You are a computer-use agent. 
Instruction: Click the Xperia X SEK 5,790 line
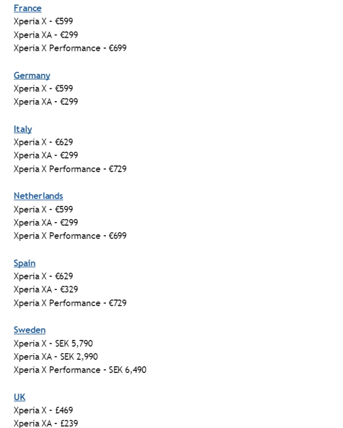pos(53,343)
